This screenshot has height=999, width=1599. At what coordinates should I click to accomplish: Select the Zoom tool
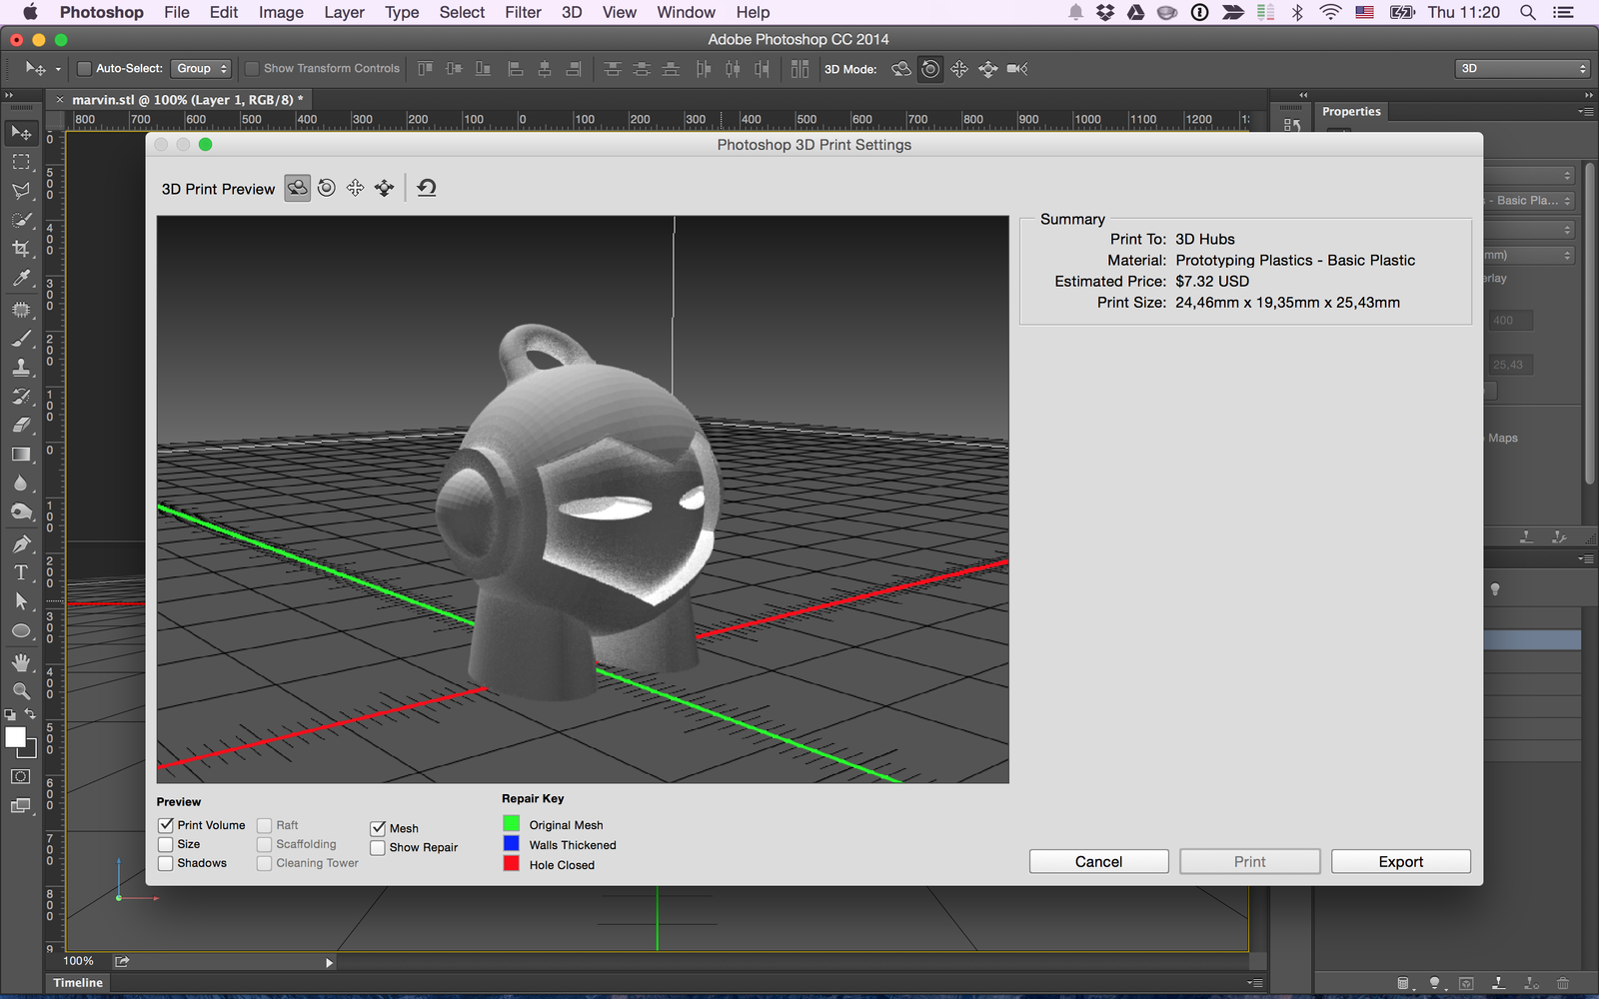[x=20, y=690]
